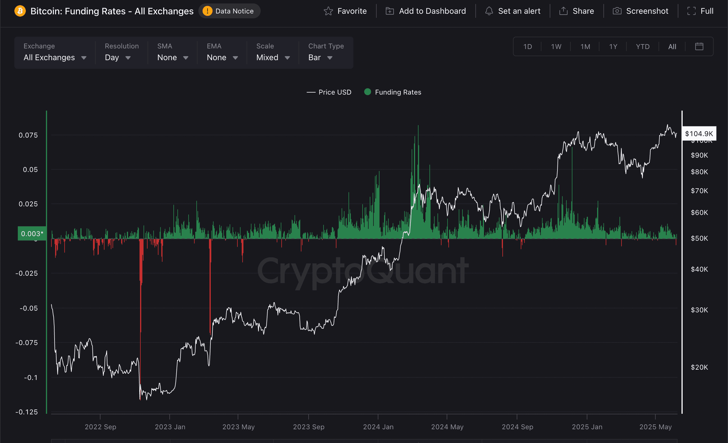
Task: Open the Scale dropdown set to Mixed
Action: tap(273, 53)
